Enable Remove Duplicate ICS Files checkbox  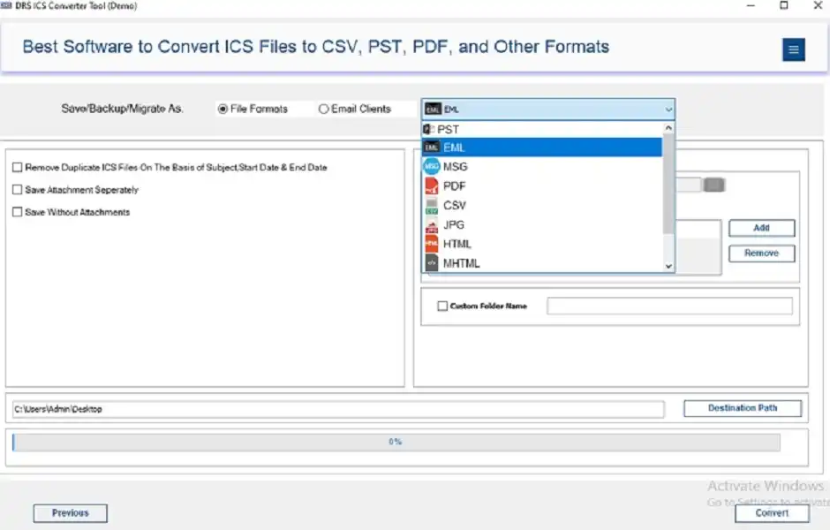point(17,167)
